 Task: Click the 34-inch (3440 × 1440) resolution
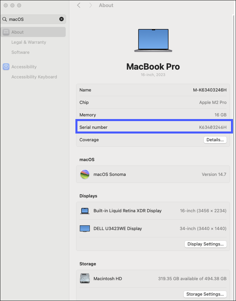(203, 228)
